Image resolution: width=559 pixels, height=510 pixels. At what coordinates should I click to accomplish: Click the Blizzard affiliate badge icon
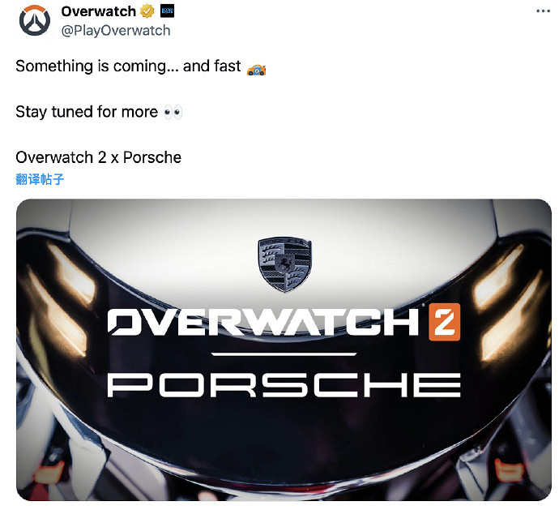[x=167, y=11]
